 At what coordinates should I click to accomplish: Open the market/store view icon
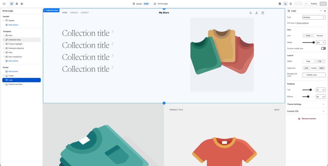[x=280, y=4]
